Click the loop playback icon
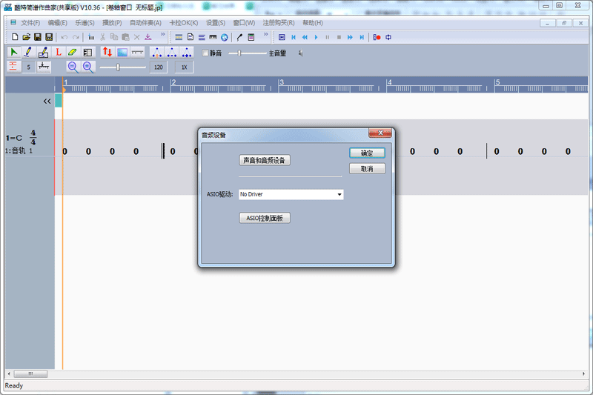 click(388, 37)
